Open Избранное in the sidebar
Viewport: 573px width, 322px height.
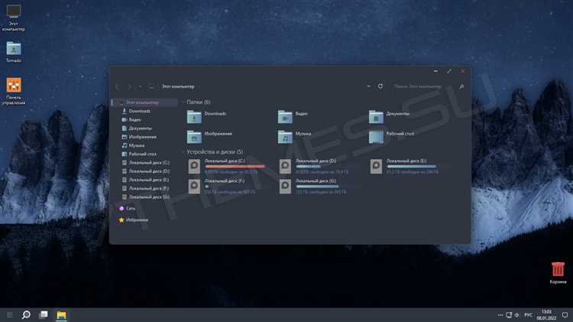pyautogui.click(x=137, y=220)
